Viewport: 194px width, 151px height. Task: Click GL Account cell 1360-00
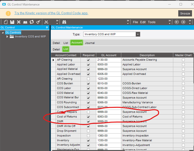point(109,145)
